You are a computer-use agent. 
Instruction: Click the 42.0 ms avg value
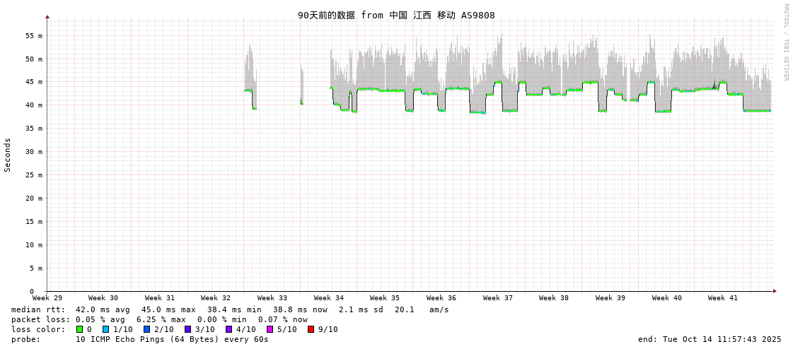[103, 309]
